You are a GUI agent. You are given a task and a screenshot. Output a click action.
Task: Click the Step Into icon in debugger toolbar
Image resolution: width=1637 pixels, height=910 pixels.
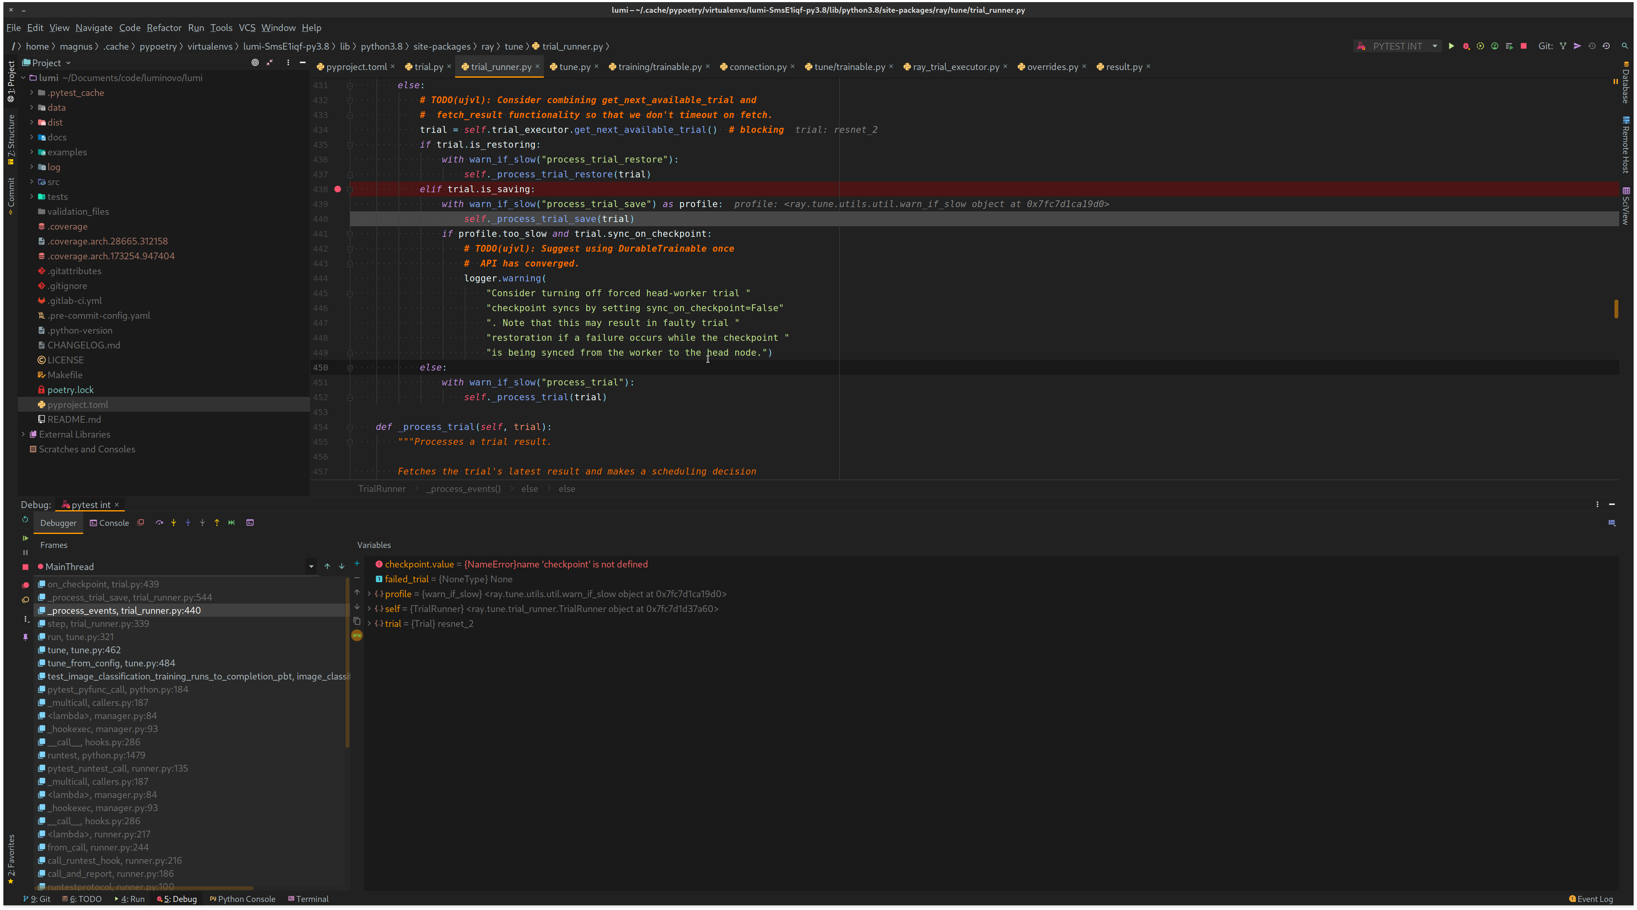[x=174, y=522]
